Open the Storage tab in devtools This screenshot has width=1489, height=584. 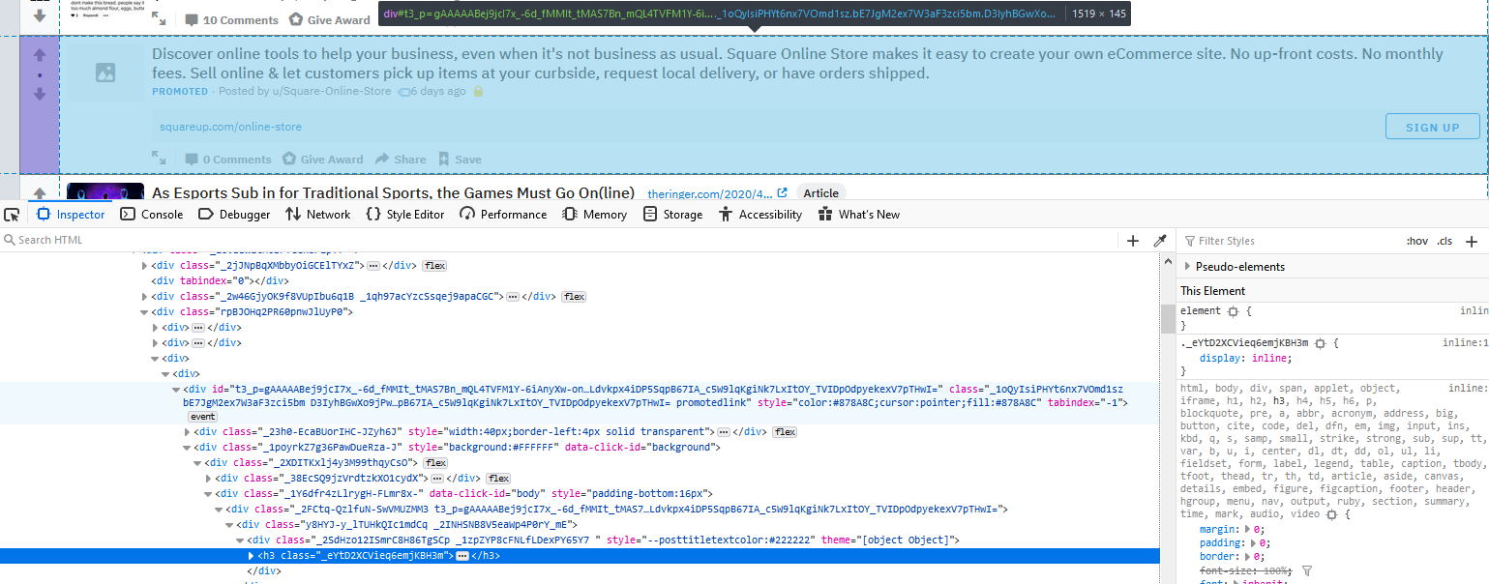coord(672,214)
